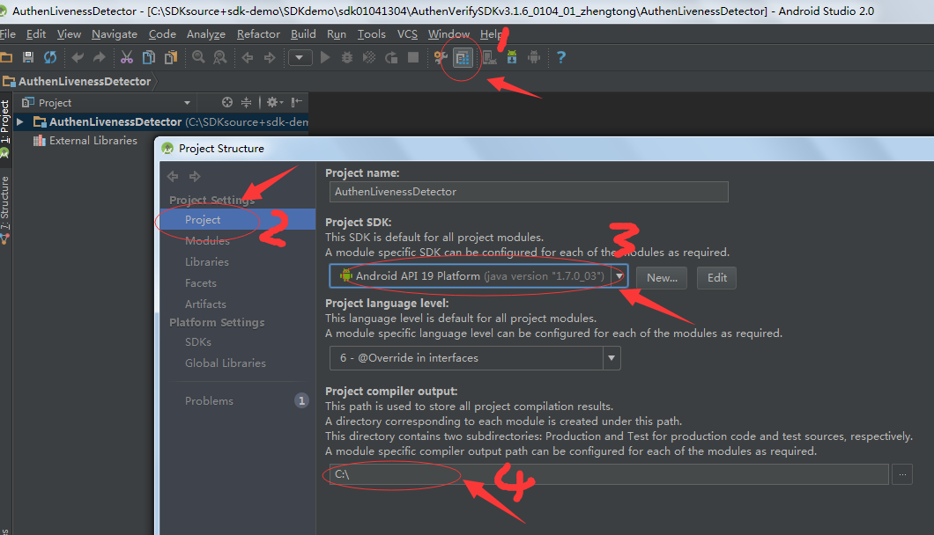Click the Debug bug icon
The width and height of the screenshot is (934, 535).
(x=347, y=58)
